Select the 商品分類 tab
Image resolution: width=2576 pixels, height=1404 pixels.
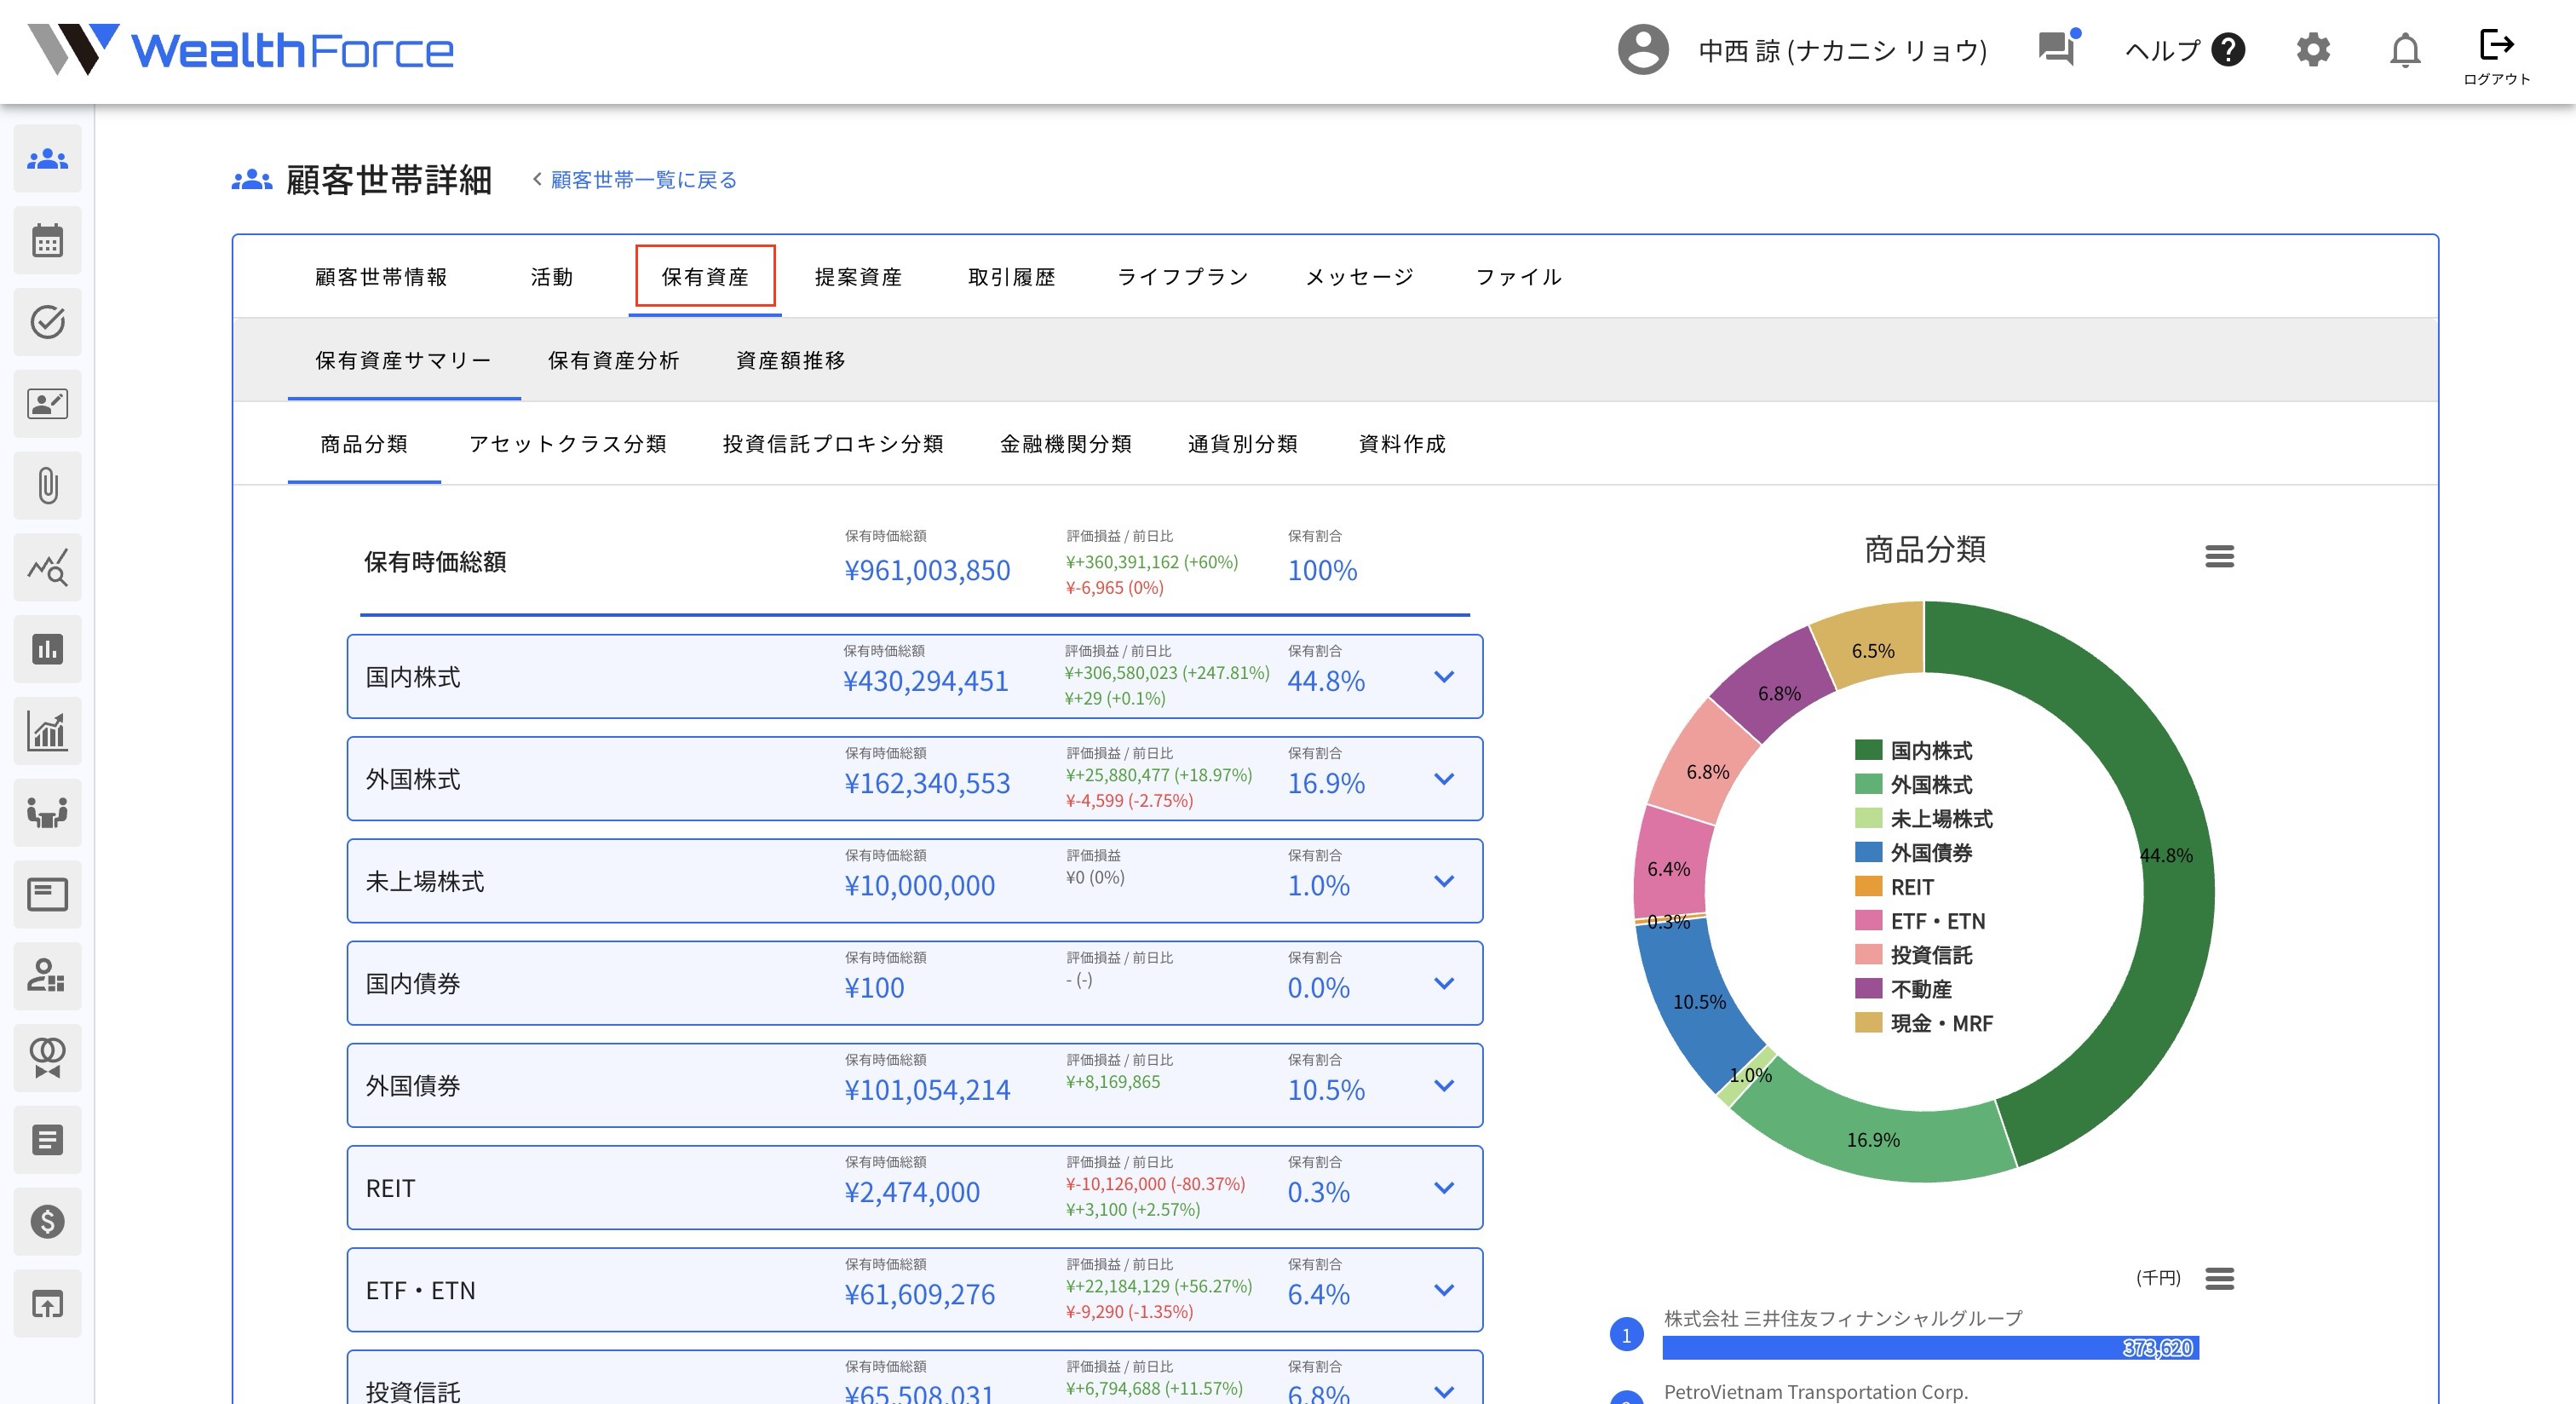coord(364,444)
